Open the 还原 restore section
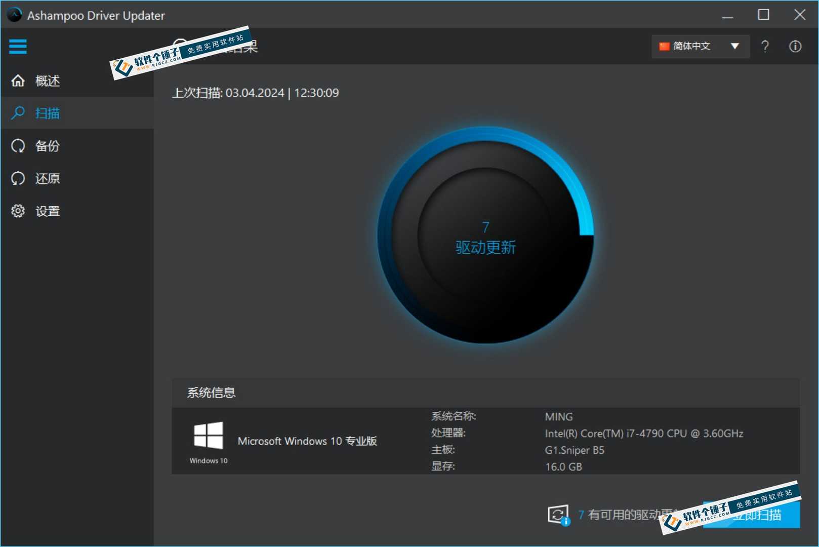The width and height of the screenshot is (819, 547). click(x=77, y=178)
